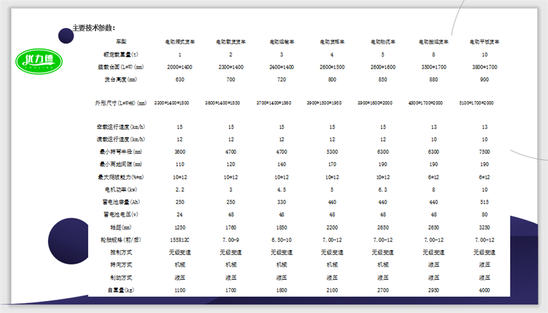This screenshot has height=313, width=548.
Task: Click the small dark circle beside the title
Action: [66, 35]
